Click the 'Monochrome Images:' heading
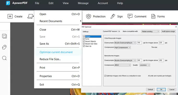 click(x=112, y=56)
